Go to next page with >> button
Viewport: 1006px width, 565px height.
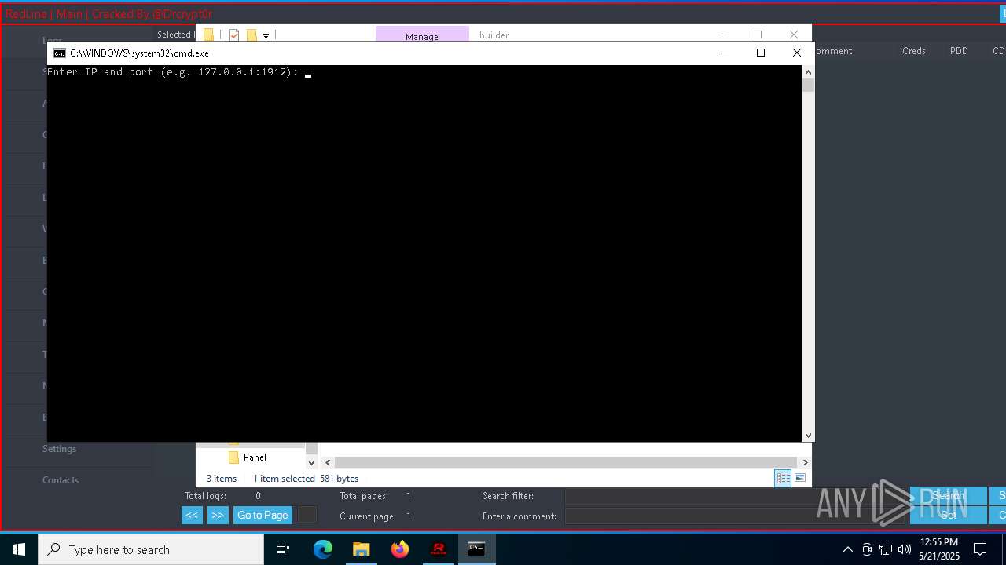[218, 516]
